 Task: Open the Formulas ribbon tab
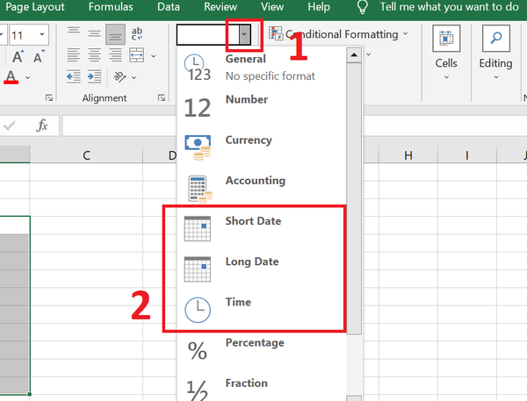coord(111,7)
